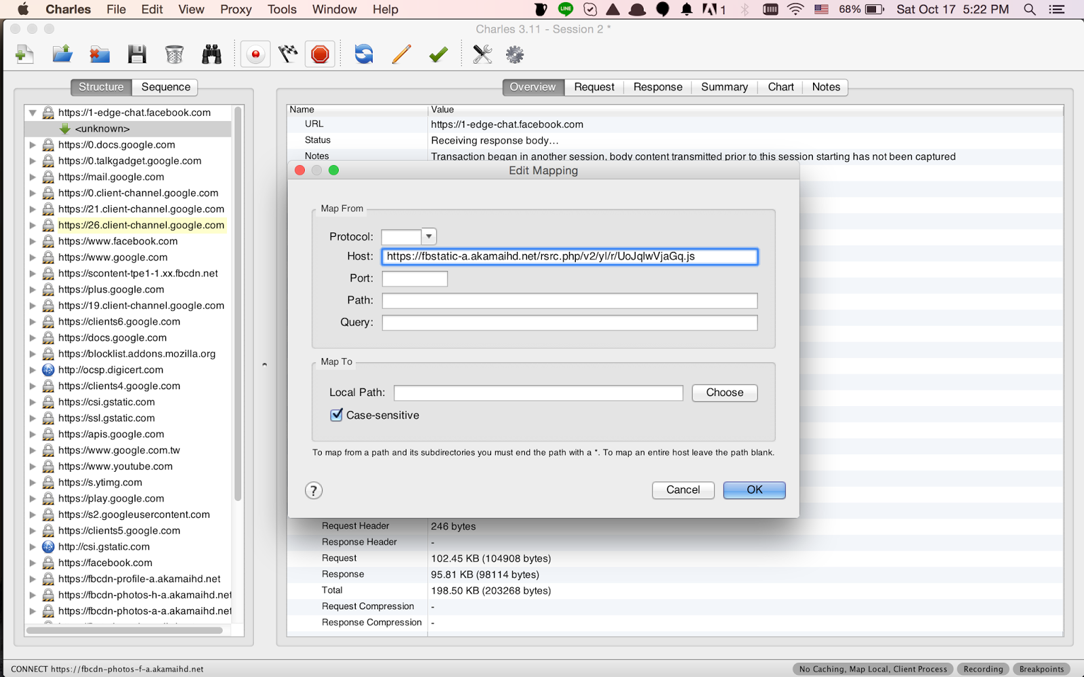Expand the https://0.docs.google.com node

33,145
